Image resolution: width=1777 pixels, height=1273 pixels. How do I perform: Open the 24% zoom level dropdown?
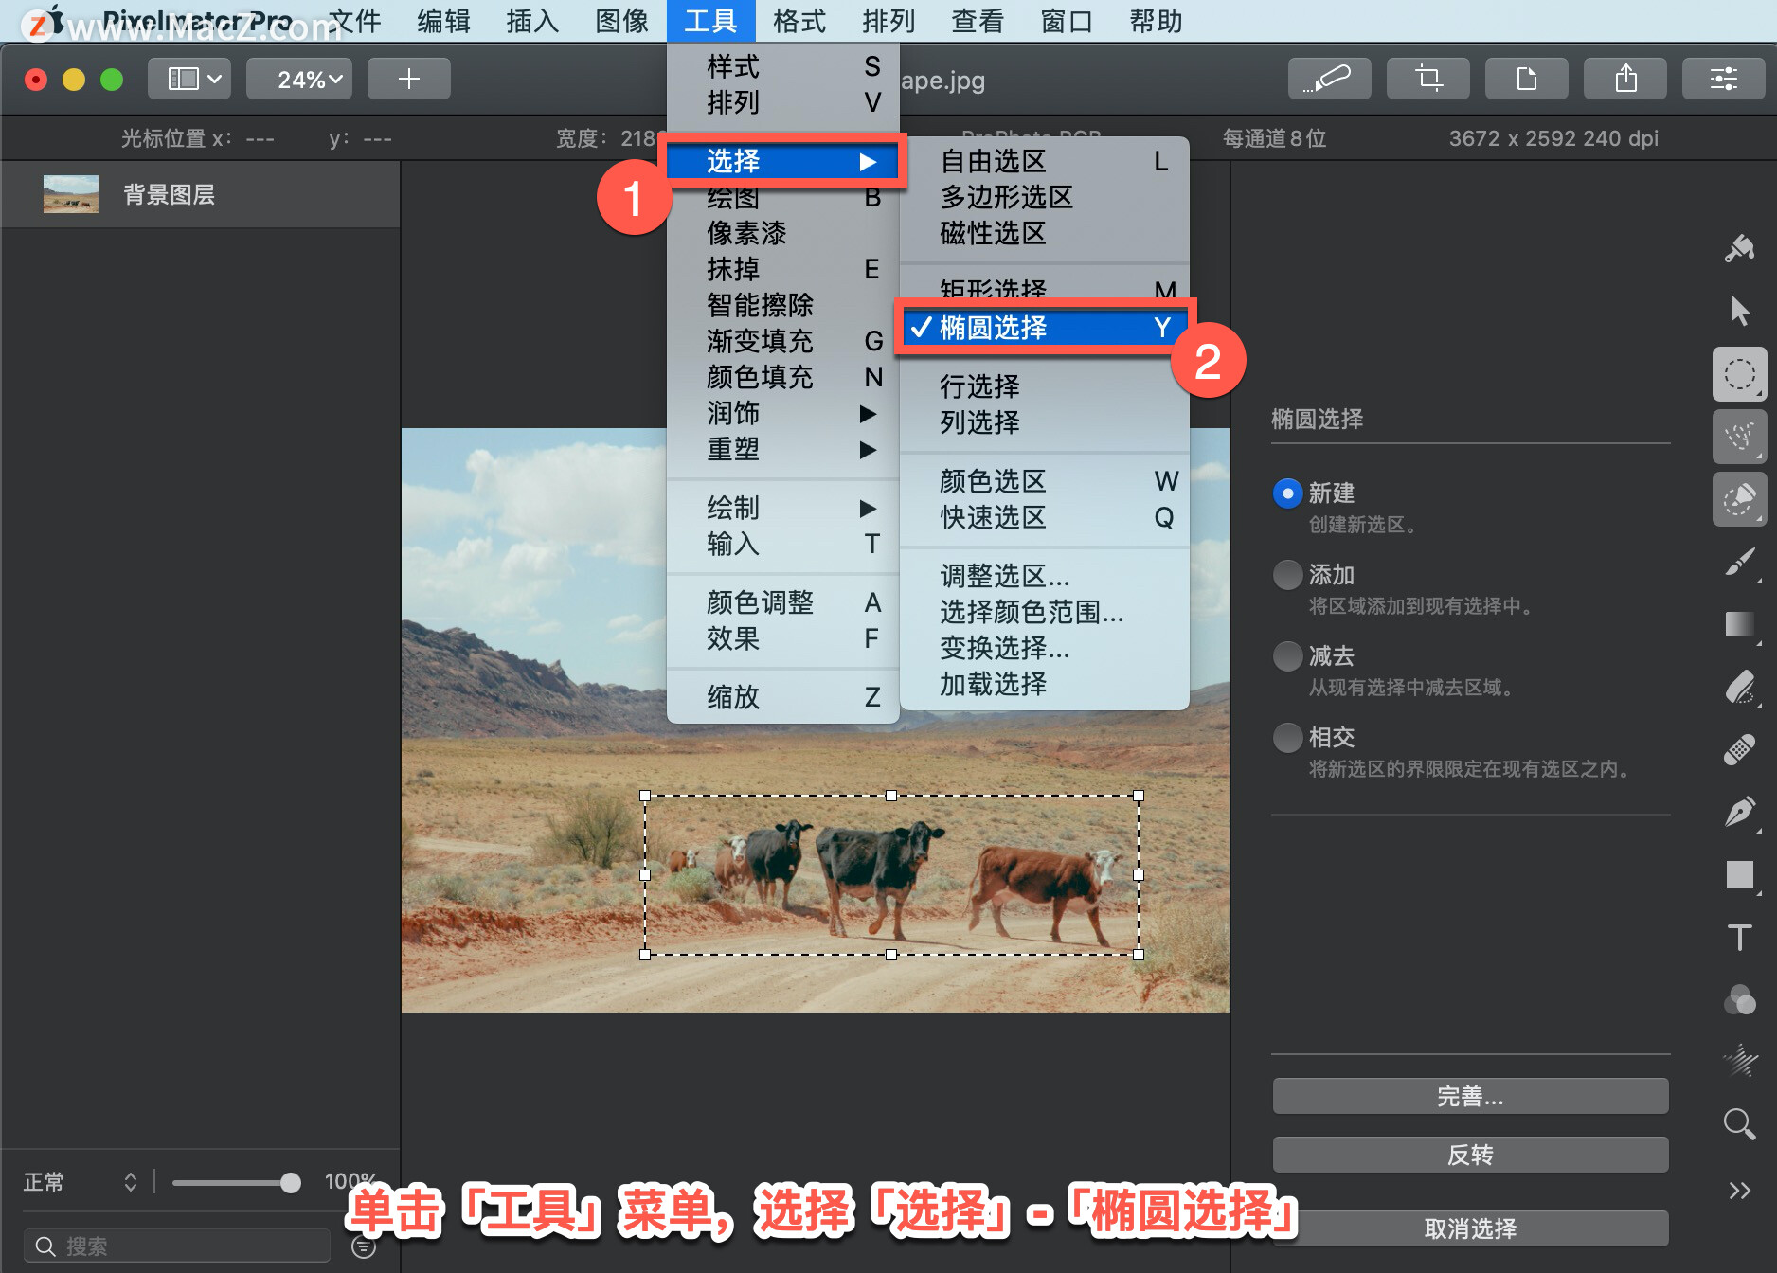[299, 79]
